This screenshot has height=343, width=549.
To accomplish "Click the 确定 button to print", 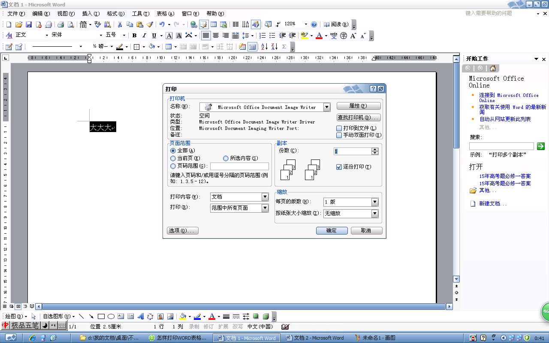I will click(x=332, y=231).
